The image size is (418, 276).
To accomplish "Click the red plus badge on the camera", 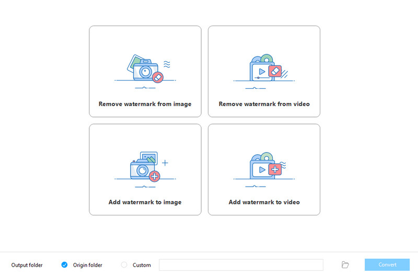I will click(x=154, y=176).
